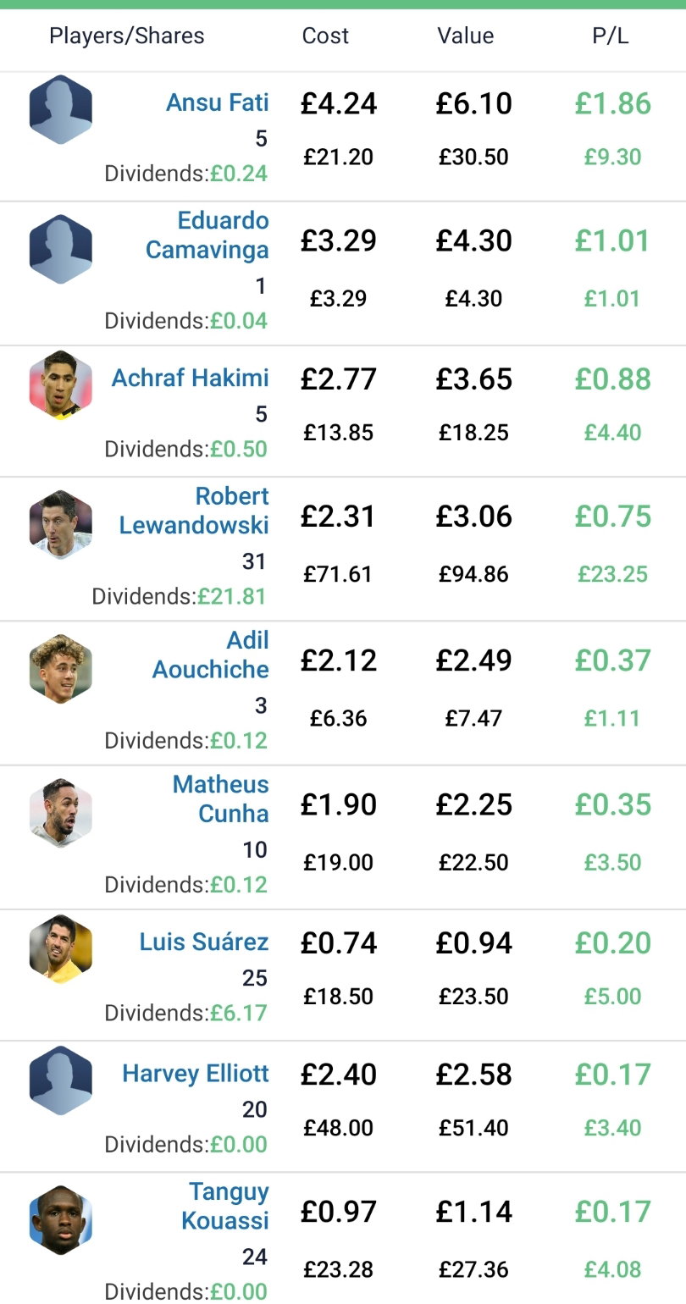
Task: Sort by the Players/Shares column header
Action: coord(127,36)
